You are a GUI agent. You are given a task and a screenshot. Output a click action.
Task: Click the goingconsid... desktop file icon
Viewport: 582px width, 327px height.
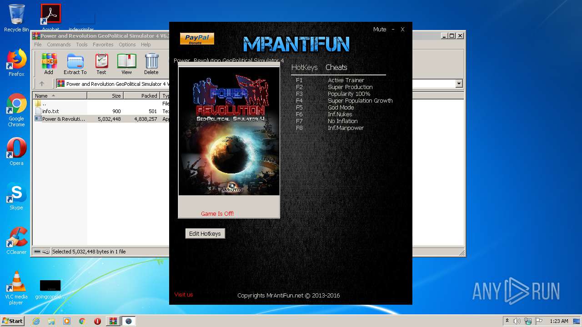[50, 289]
